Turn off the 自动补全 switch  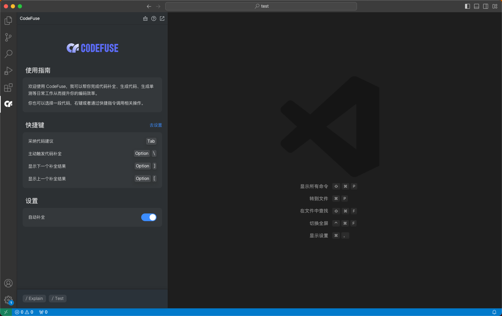(x=149, y=217)
